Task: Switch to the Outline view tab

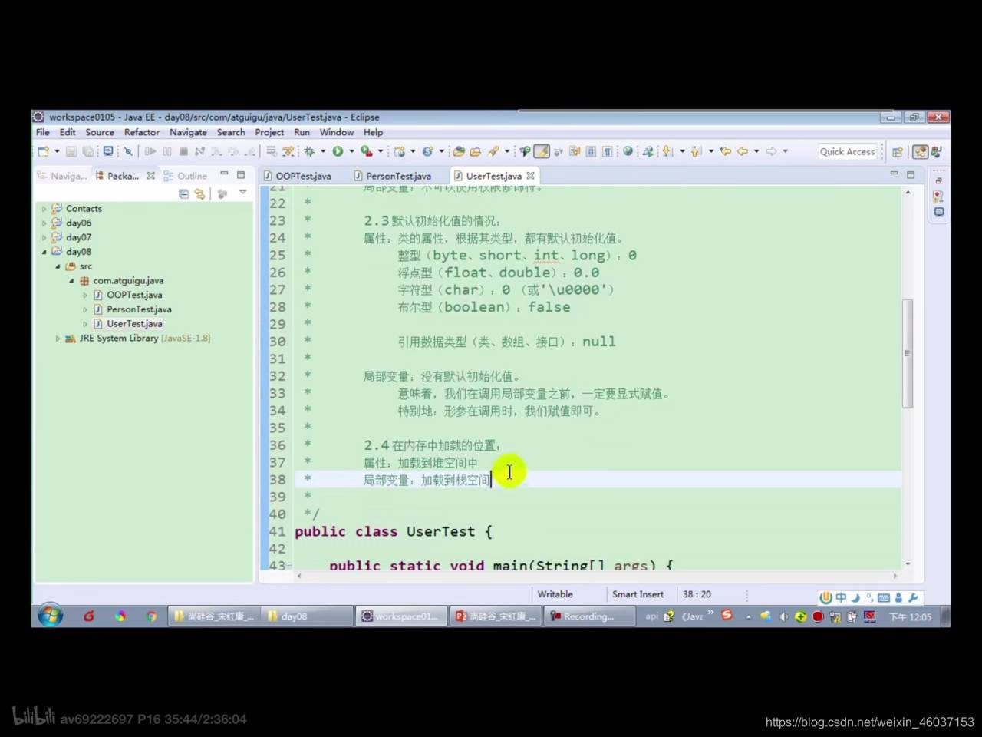Action: (x=186, y=176)
